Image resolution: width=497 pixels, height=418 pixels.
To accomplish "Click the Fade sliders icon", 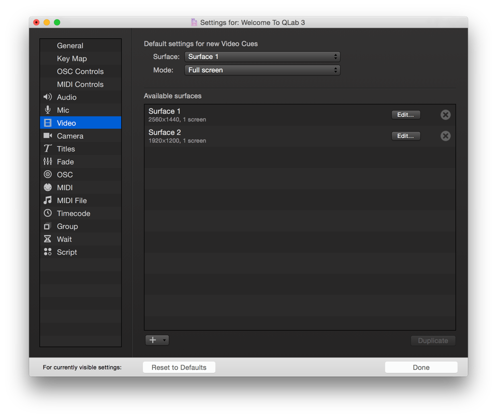I will 48,162.
